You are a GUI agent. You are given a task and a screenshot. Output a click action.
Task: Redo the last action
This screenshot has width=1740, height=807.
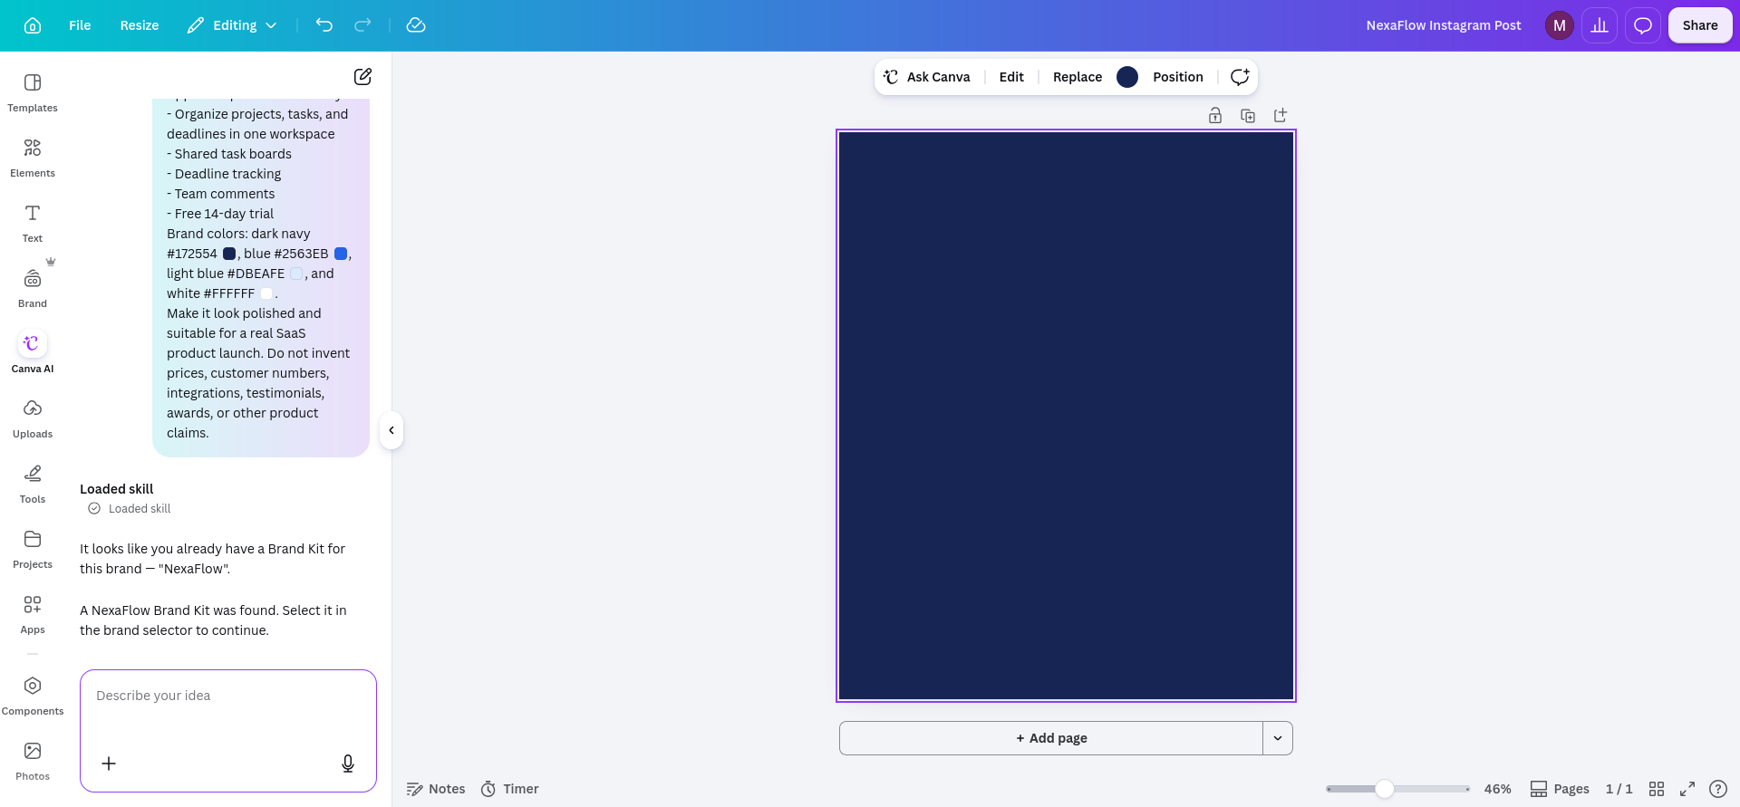click(x=362, y=25)
